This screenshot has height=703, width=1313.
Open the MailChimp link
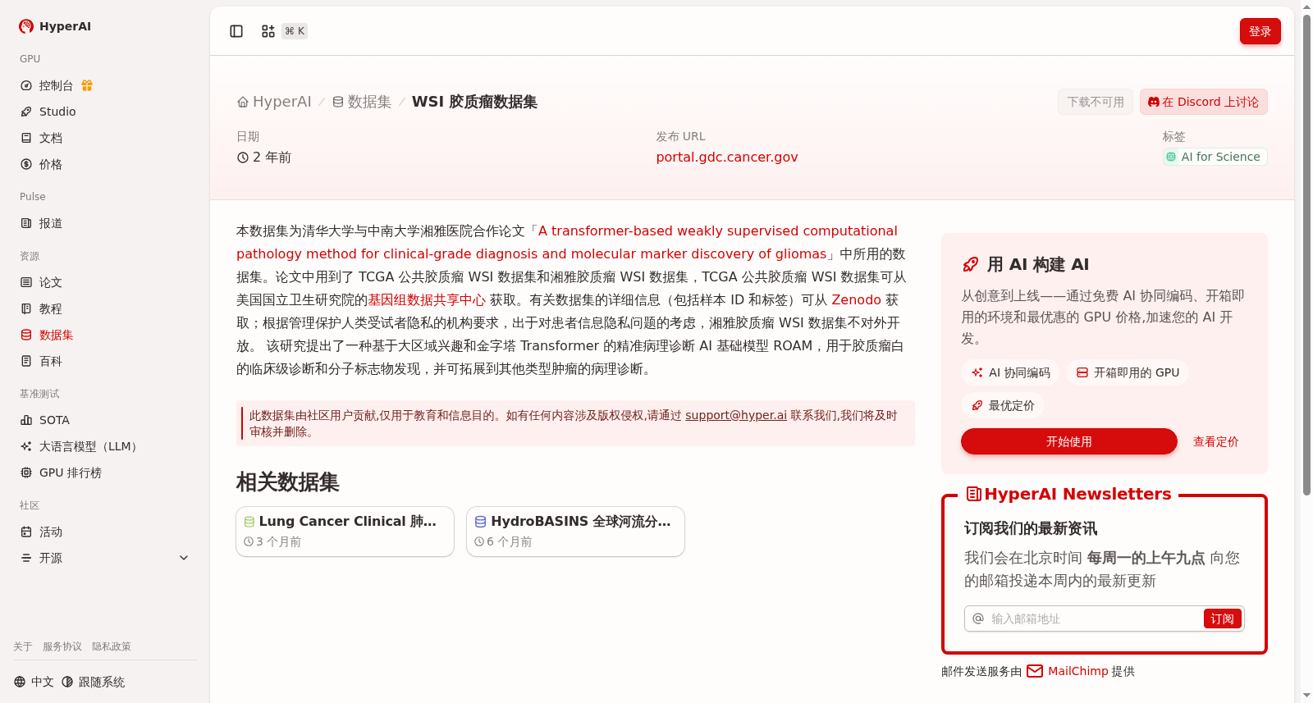click(1078, 671)
